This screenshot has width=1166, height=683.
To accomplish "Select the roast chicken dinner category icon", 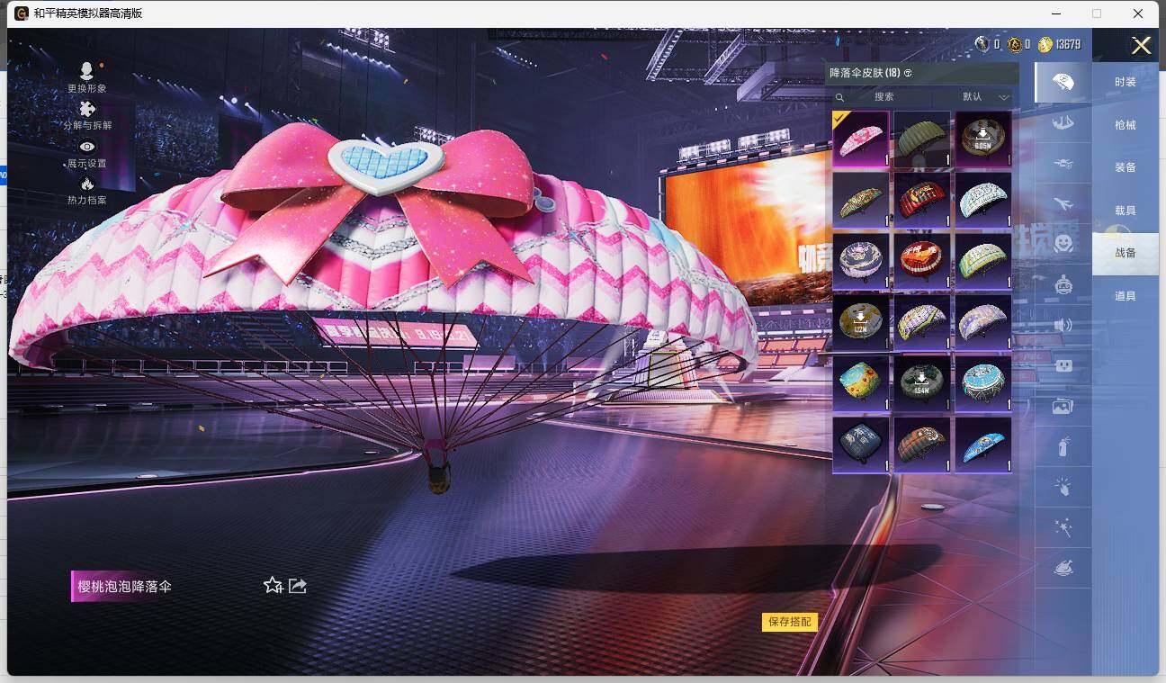I will tap(1063, 569).
